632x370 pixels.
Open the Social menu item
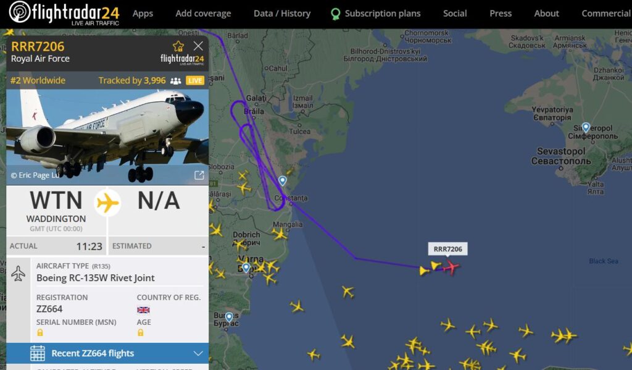point(455,14)
